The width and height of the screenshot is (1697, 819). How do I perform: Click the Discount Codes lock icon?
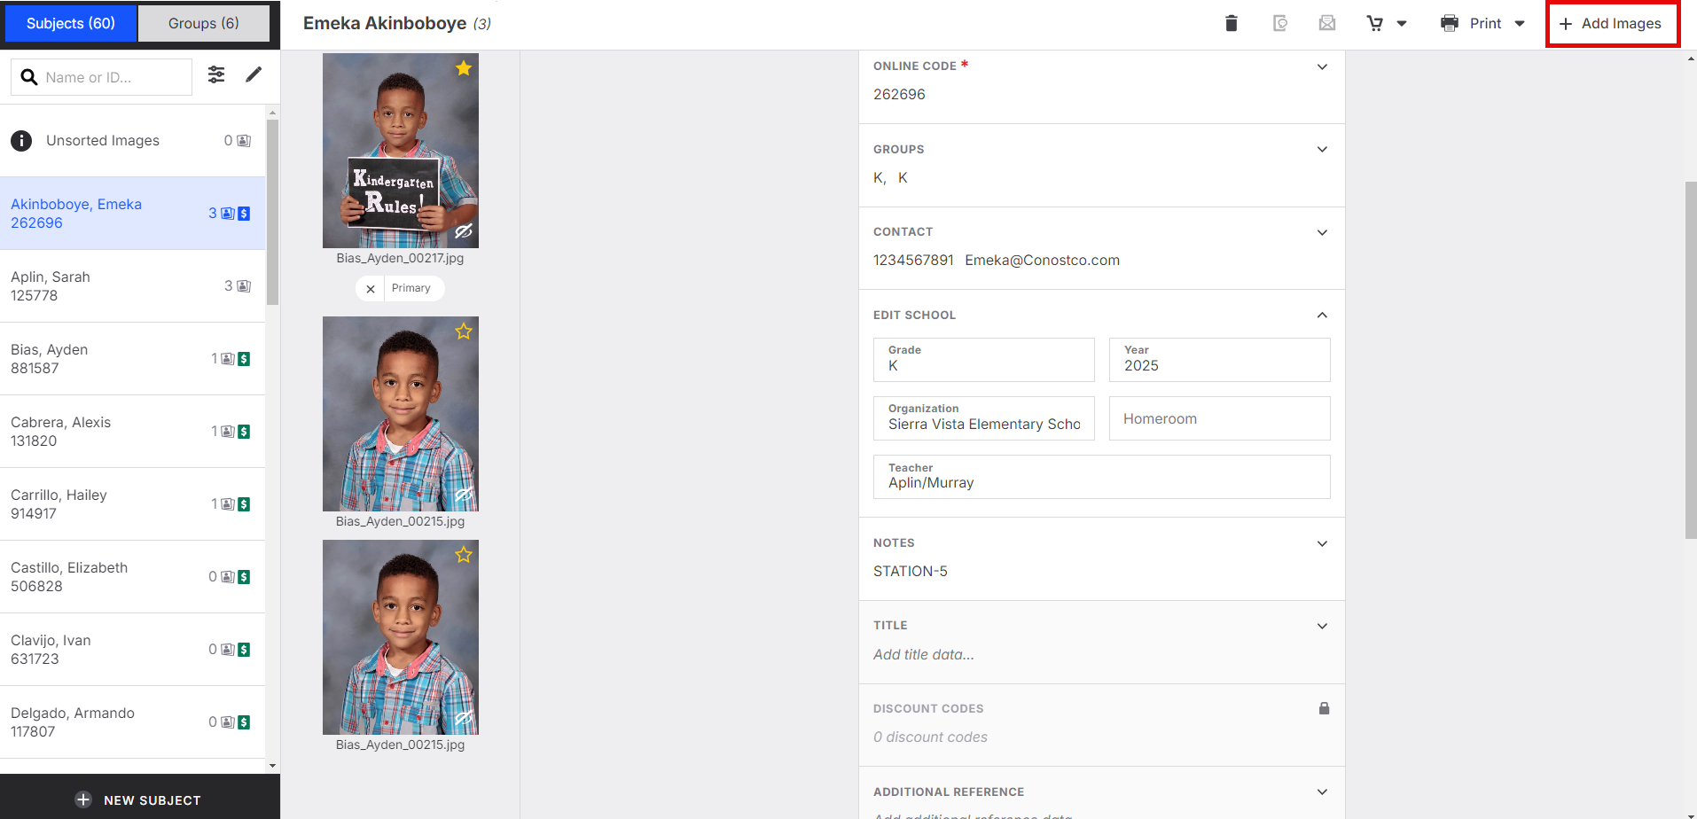pos(1324,708)
